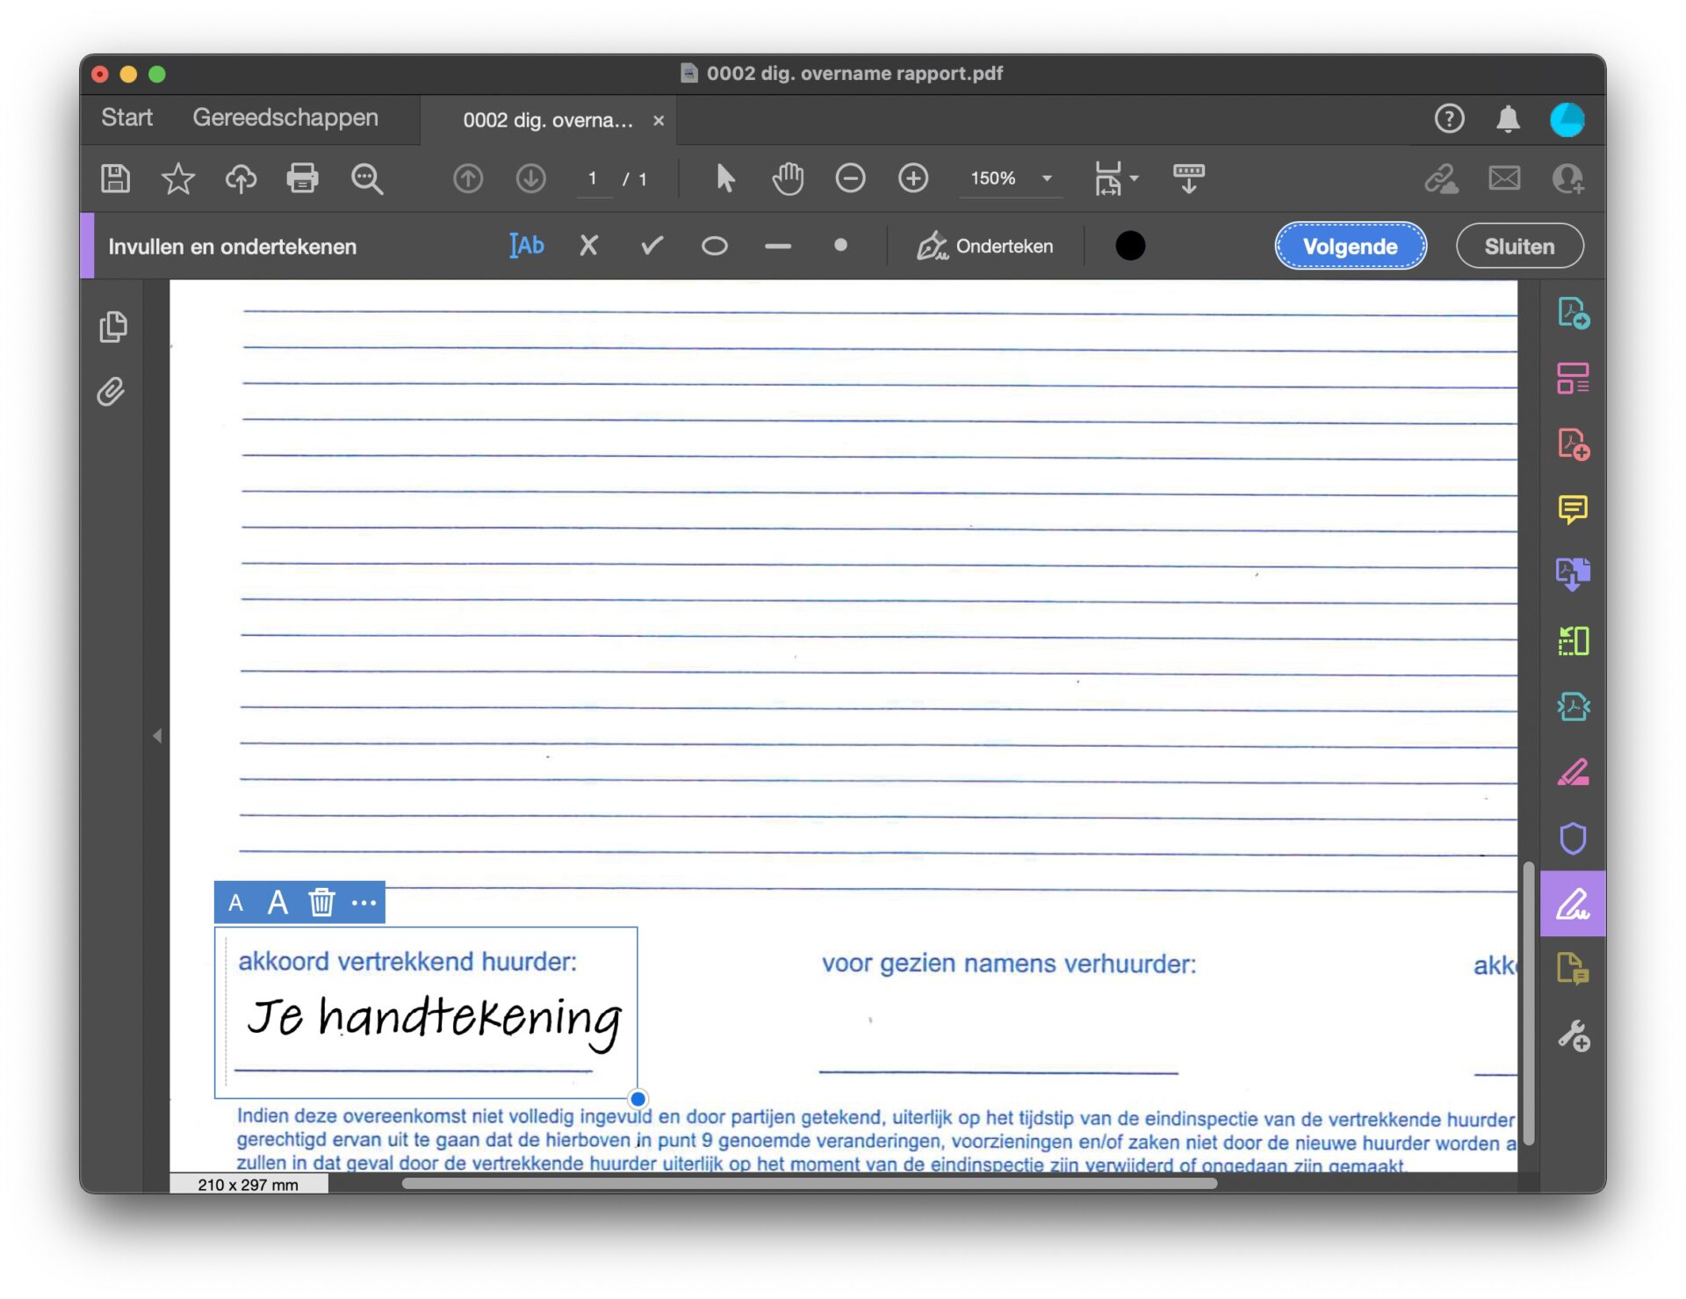The height and width of the screenshot is (1299, 1686).
Task: Zoom out with the minus icon
Action: pos(850,178)
